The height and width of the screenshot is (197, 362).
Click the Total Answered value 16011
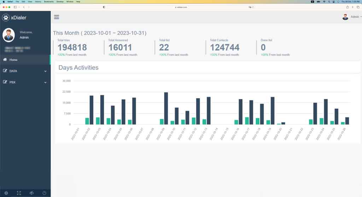tap(120, 48)
